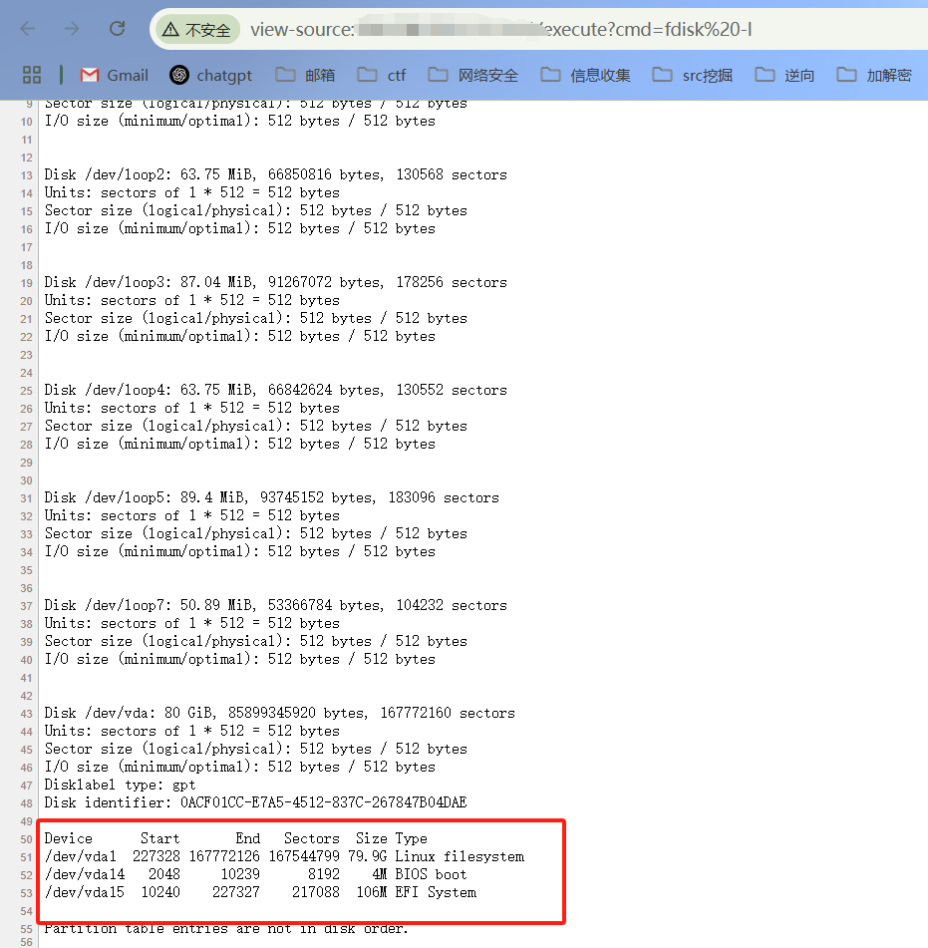Click line number 13 in the source gutter

[x=27, y=175]
